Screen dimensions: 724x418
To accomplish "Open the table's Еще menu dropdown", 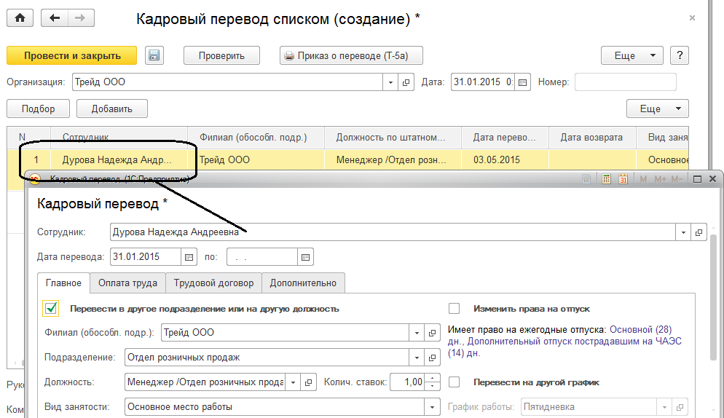I will (657, 109).
